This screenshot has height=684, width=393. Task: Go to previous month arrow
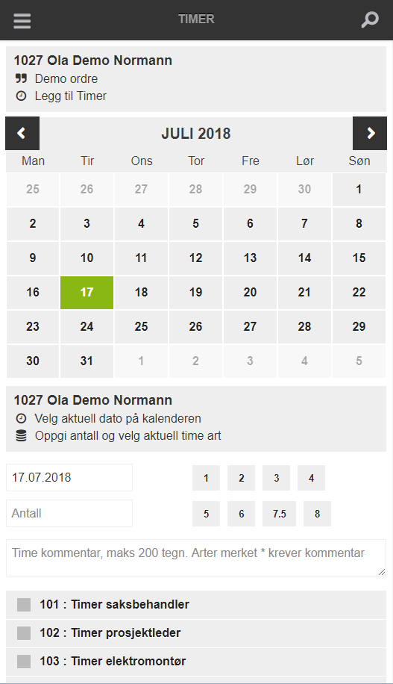point(22,133)
